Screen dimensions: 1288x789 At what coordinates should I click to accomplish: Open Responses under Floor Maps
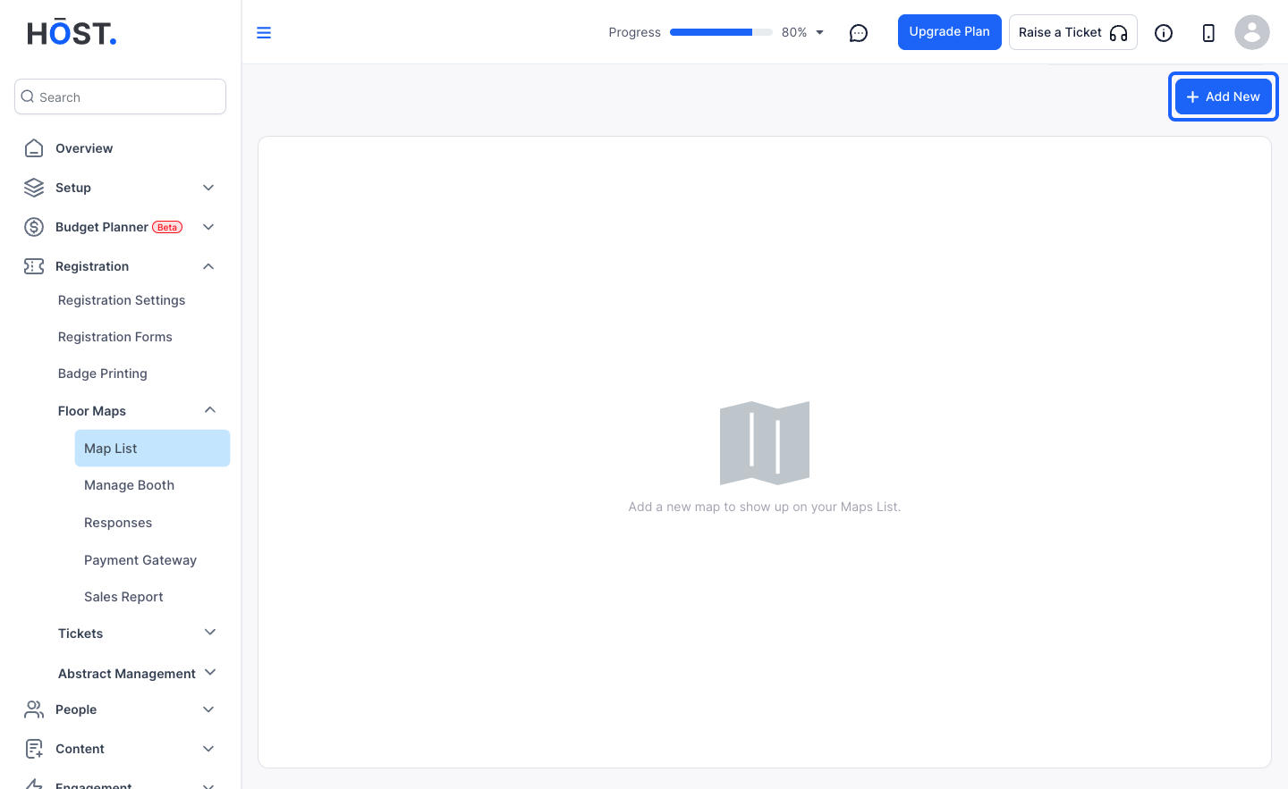pyautogui.click(x=118, y=523)
